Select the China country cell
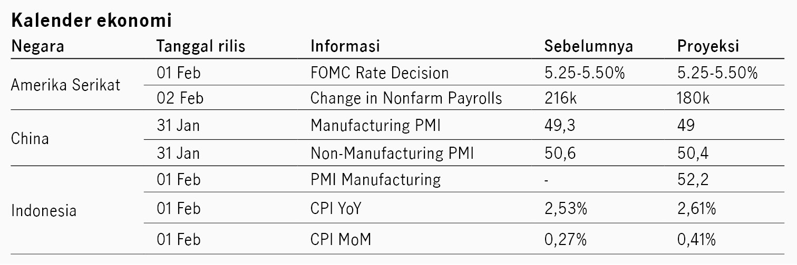The width and height of the screenshot is (797, 265). click(30, 138)
